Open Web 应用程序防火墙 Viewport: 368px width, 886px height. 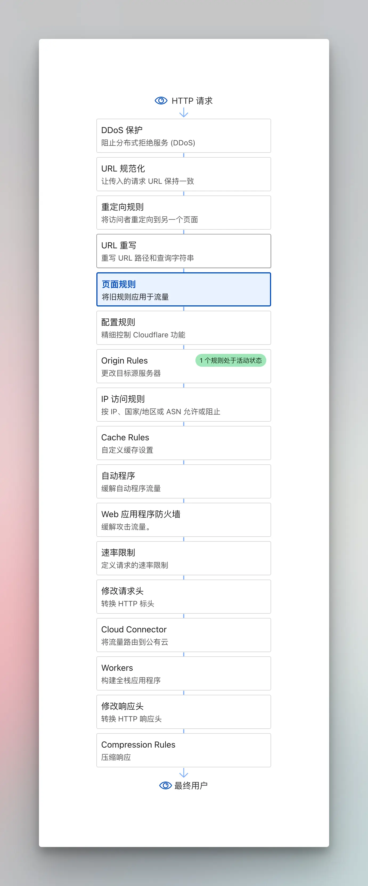184,520
